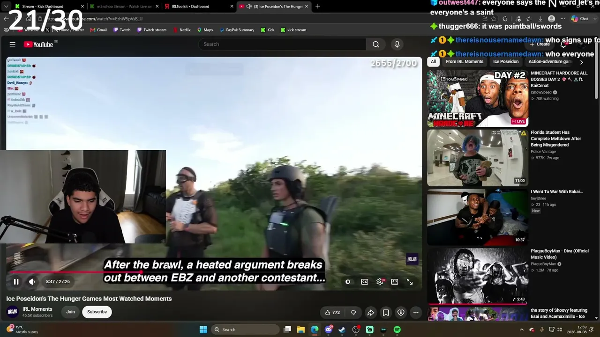This screenshot has width=600, height=337.
Task: Start voice search with microphone icon
Action: click(397, 44)
